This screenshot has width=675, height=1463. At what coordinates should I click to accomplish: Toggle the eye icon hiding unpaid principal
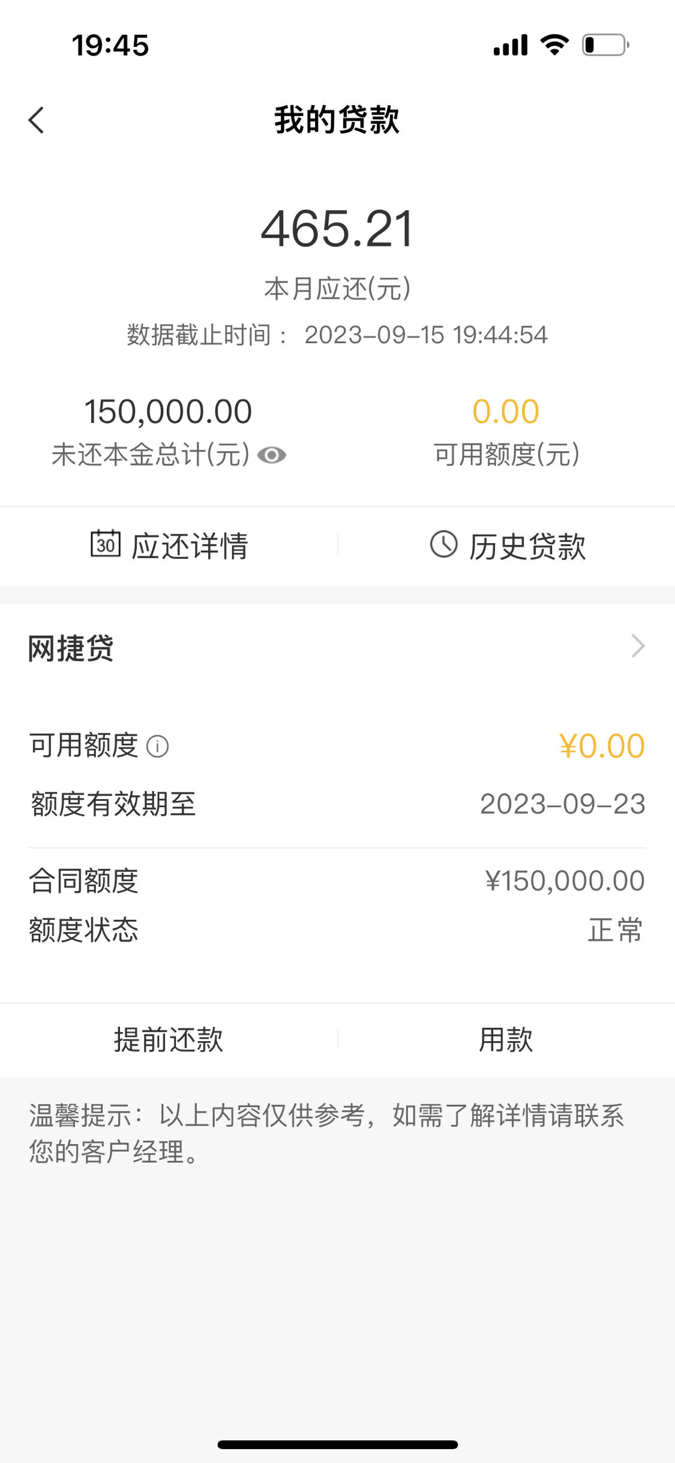(x=271, y=455)
